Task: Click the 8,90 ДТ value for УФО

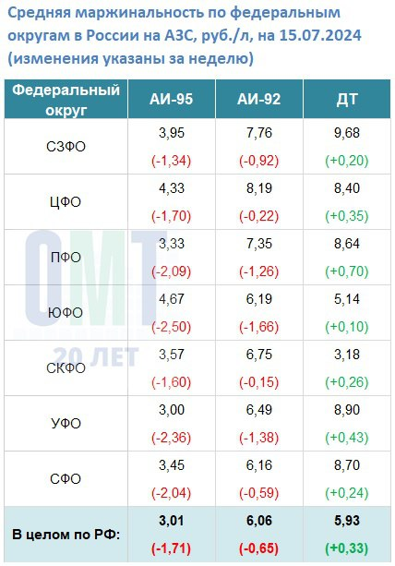Action: pos(347,410)
